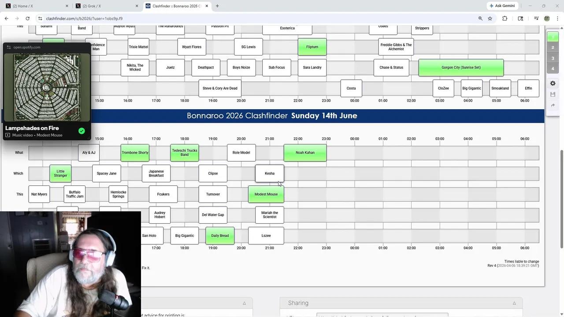Close the Grok / X tab

137,6
